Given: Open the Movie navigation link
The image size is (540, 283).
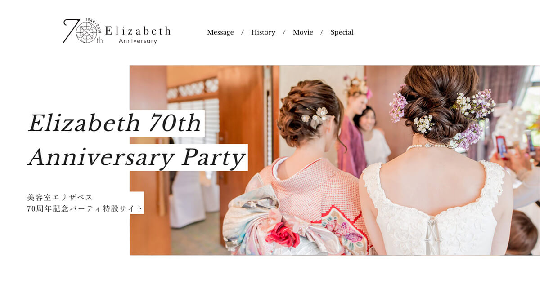Looking at the screenshot, I should point(303,32).
